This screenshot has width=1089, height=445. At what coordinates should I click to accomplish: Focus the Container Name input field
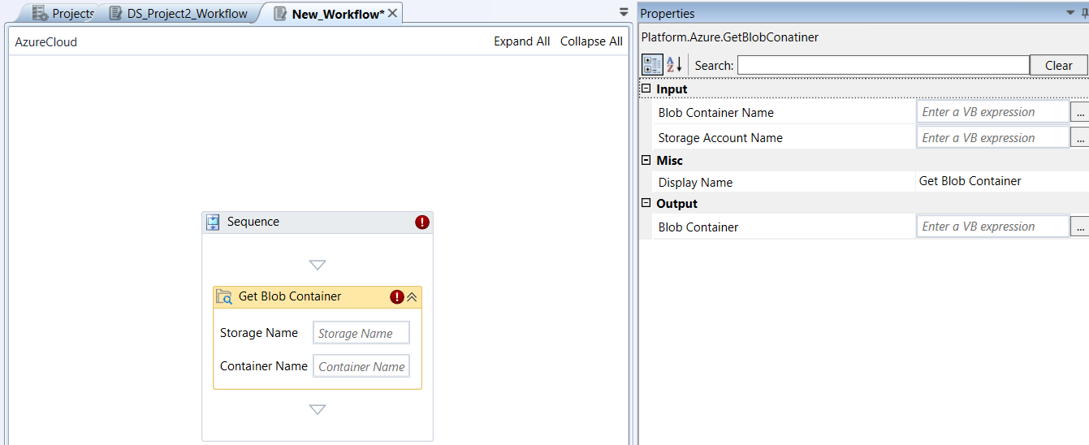[x=361, y=366]
